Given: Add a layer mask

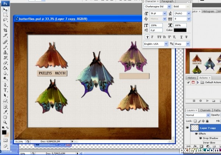Looking at the screenshot, I should [x=201, y=146].
